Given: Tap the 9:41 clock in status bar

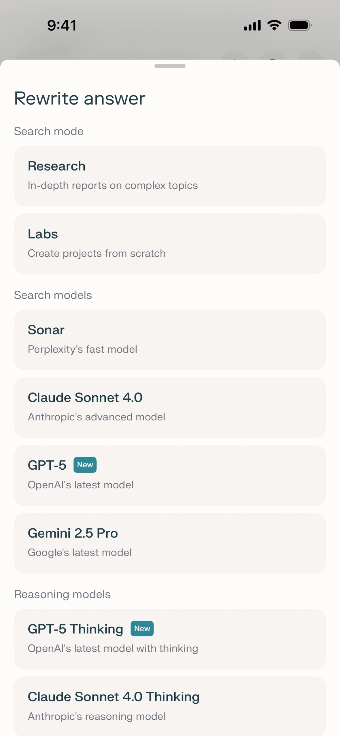Looking at the screenshot, I should pos(62,25).
